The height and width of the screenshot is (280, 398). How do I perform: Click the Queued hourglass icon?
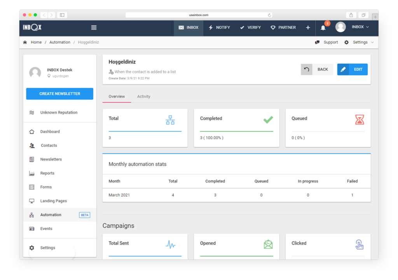point(360,120)
